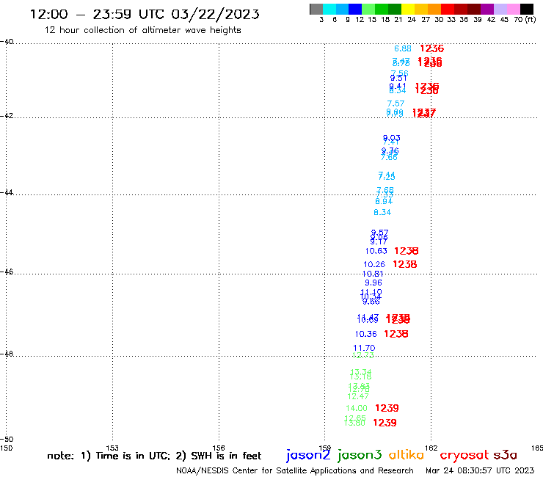The image size is (543, 477).
Task: Select the 1238 time label beside 10.63
Action: 407,251
